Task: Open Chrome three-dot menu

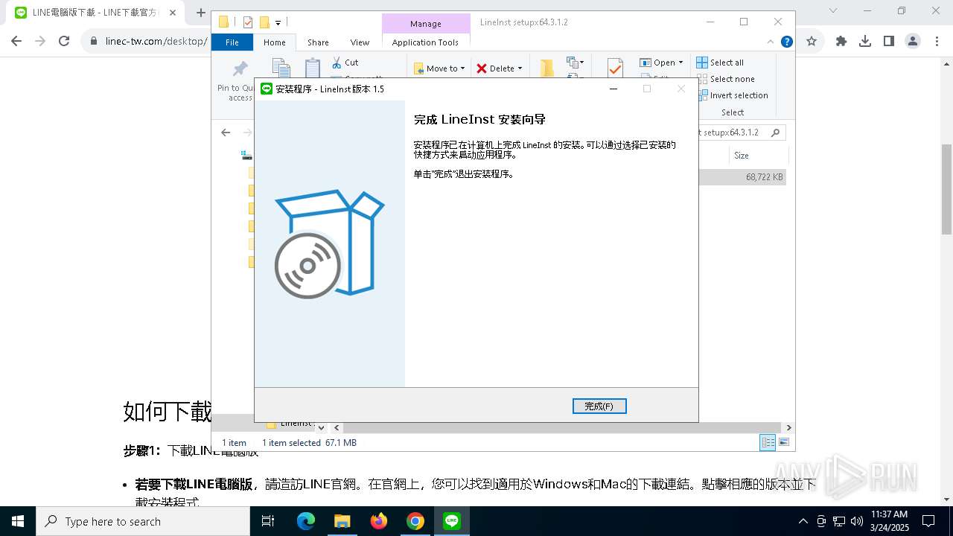Action: (x=936, y=41)
